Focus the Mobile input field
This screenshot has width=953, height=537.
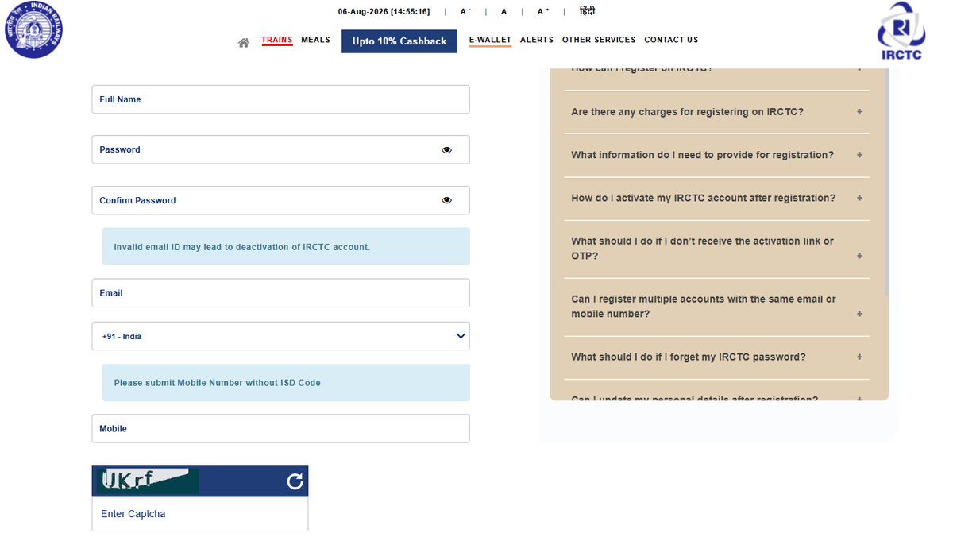click(280, 429)
